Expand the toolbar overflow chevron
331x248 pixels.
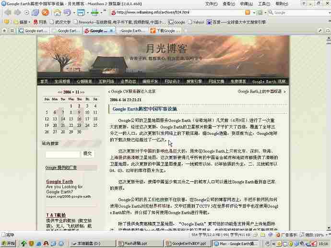105,11
